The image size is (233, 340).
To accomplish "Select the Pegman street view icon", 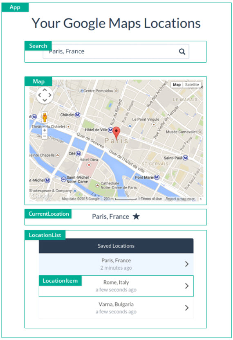I will 45,117.
